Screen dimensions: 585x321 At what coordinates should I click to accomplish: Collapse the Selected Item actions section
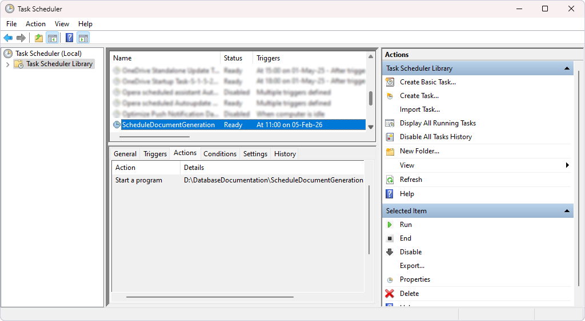tap(567, 211)
